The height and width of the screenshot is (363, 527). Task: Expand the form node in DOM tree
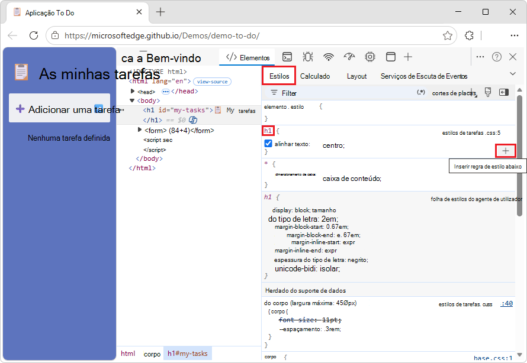(x=140, y=129)
